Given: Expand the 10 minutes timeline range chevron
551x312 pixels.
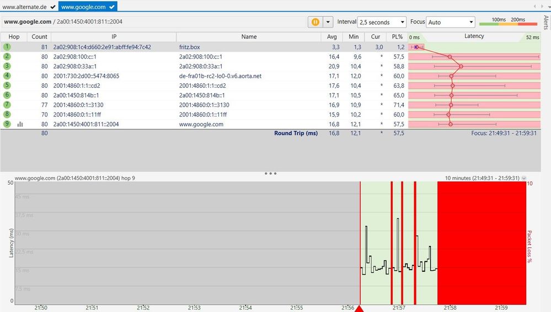Looking at the screenshot, I should tap(523, 178).
